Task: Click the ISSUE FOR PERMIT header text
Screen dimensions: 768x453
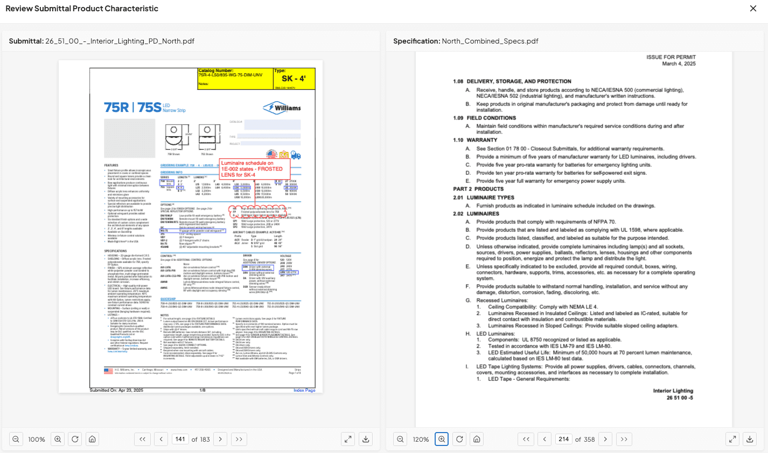Action: point(671,57)
